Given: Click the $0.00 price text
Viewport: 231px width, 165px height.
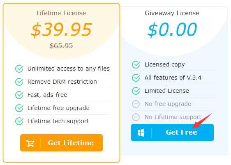Looking at the screenshot, I should (172, 29).
